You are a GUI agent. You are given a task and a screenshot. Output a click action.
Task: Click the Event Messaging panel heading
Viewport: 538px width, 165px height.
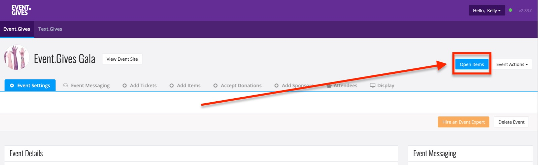point(435,154)
